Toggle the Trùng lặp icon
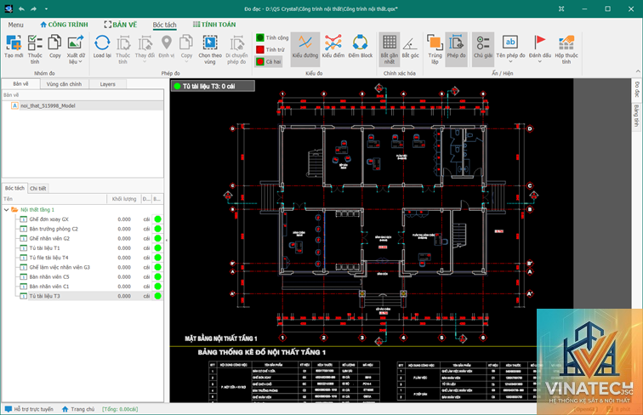The height and width of the screenshot is (415, 643). [x=435, y=43]
